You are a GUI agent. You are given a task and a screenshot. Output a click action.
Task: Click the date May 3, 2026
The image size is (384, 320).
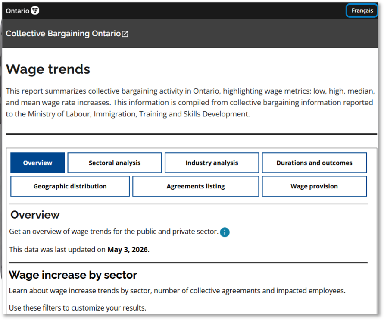coord(128,249)
